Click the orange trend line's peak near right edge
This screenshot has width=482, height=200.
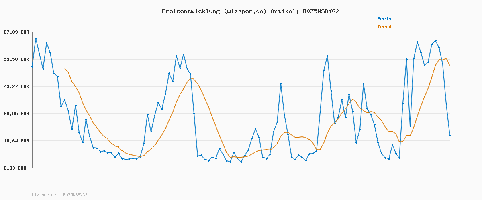(446, 58)
